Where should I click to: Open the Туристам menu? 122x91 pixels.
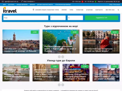pos(80,10)
